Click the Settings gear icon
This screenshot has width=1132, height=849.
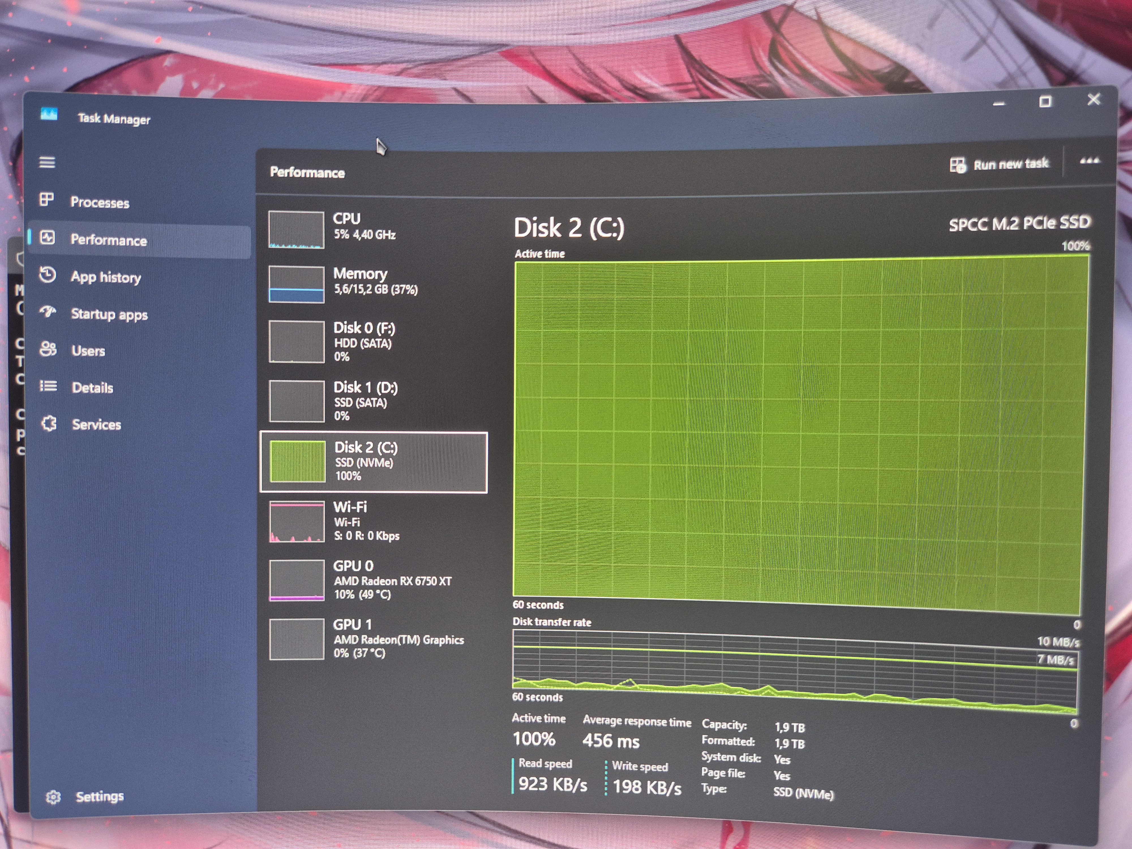pyautogui.click(x=53, y=797)
